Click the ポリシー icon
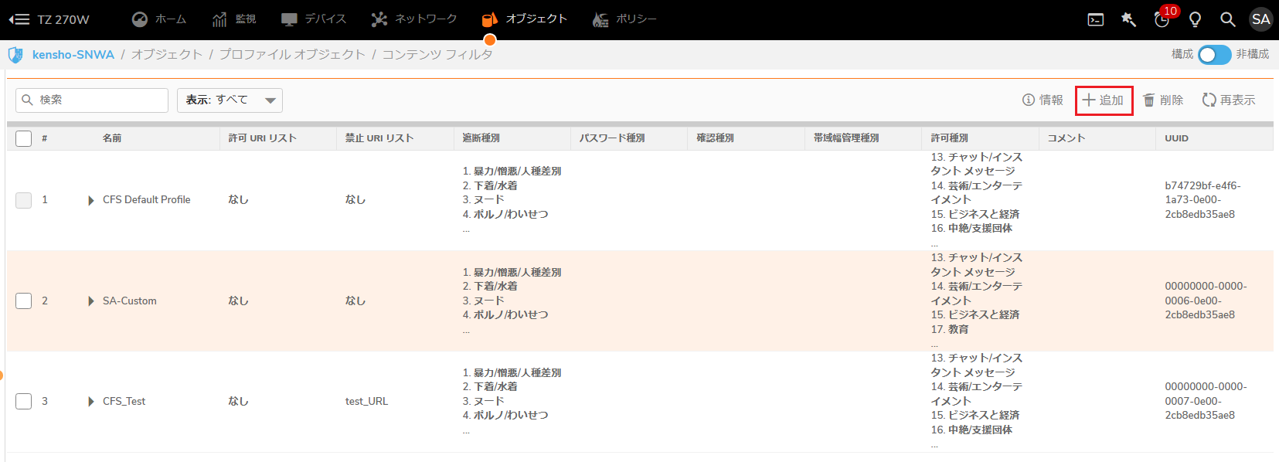 pyautogui.click(x=600, y=19)
